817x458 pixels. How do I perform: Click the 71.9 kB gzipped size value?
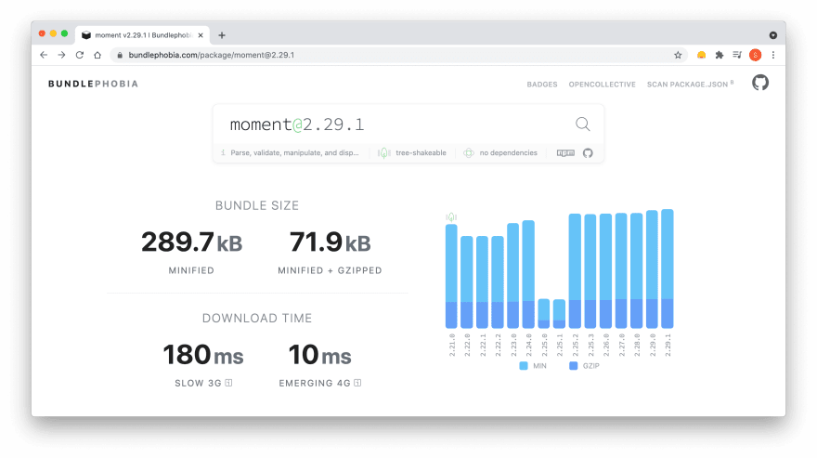point(331,242)
